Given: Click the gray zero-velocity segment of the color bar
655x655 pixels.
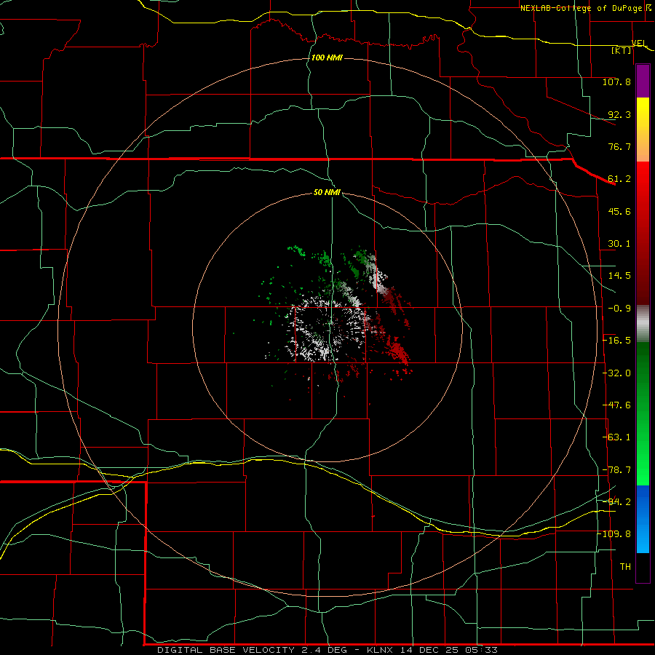Looking at the screenshot, I should 643,323.
